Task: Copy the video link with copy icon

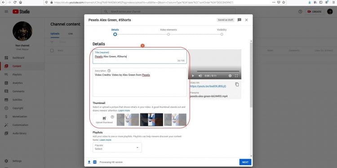Action: click(x=237, y=84)
